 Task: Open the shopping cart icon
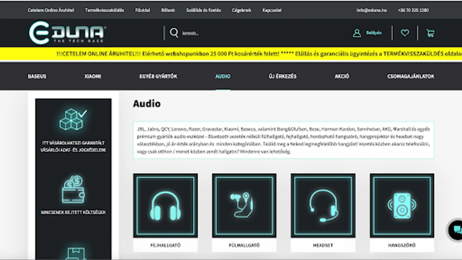(430, 33)
